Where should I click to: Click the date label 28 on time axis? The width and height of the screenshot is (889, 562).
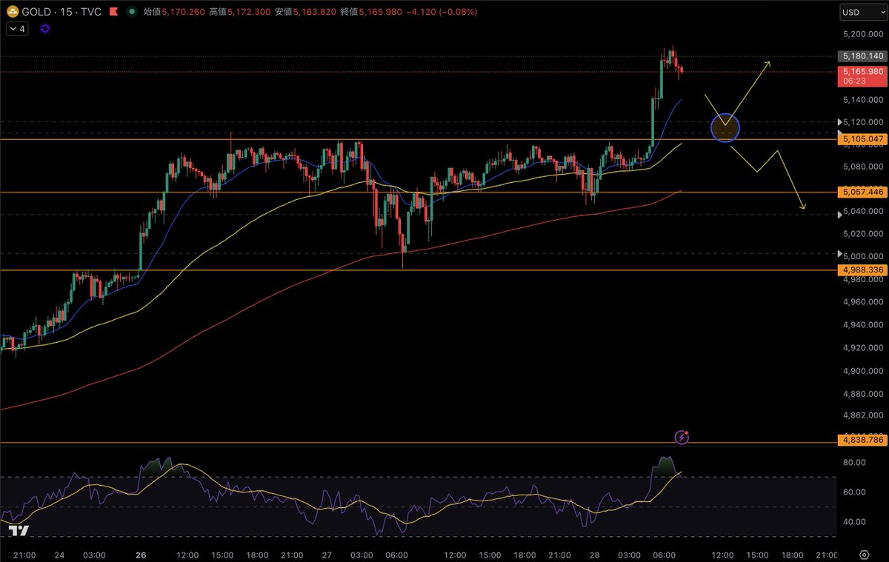click(x=596, y=555)
